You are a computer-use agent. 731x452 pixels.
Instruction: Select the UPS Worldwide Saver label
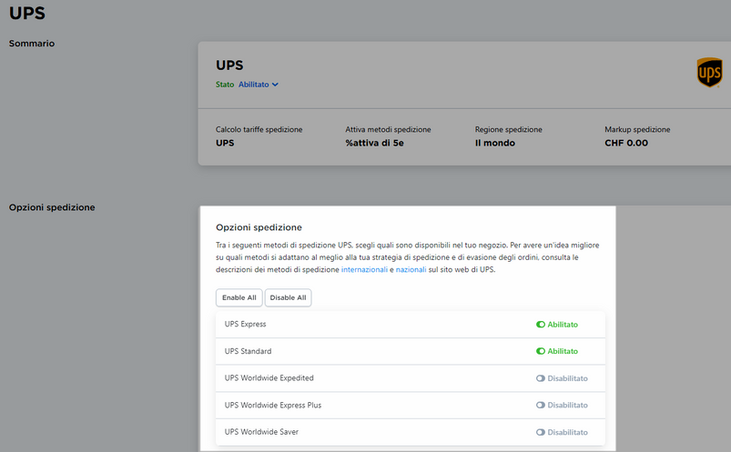pos(261,431)
